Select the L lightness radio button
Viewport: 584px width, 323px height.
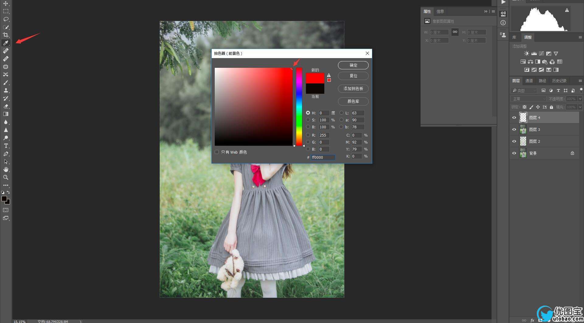pyautogui.click(x=341, y=113)
